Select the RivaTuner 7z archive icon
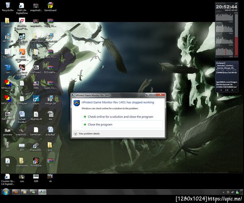This screenshot has width=244, height=203. coord(36,69)
